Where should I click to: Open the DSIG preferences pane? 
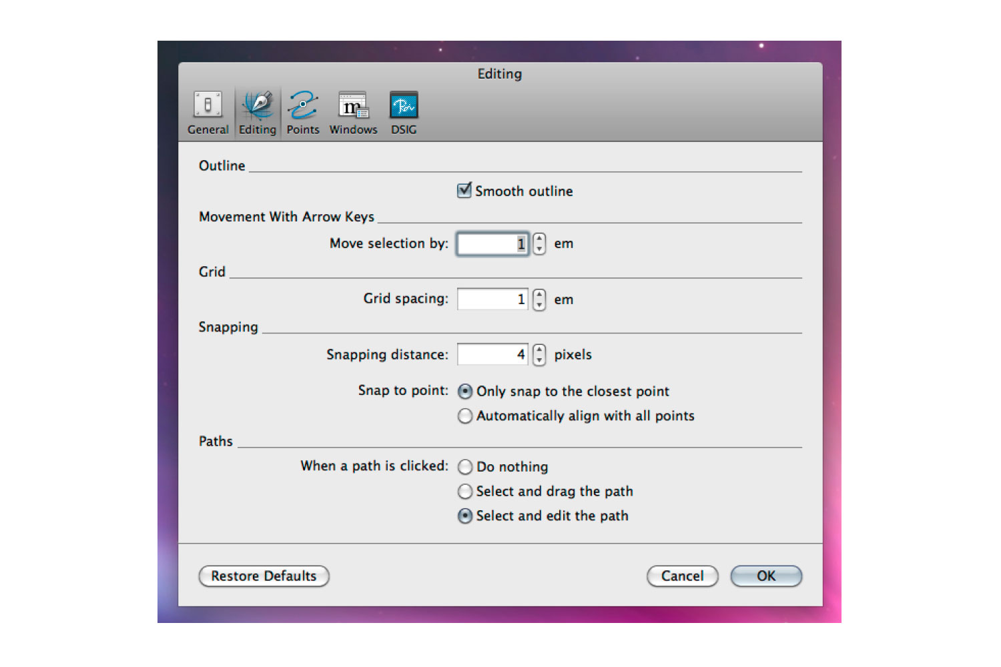(x=404, y=113)
